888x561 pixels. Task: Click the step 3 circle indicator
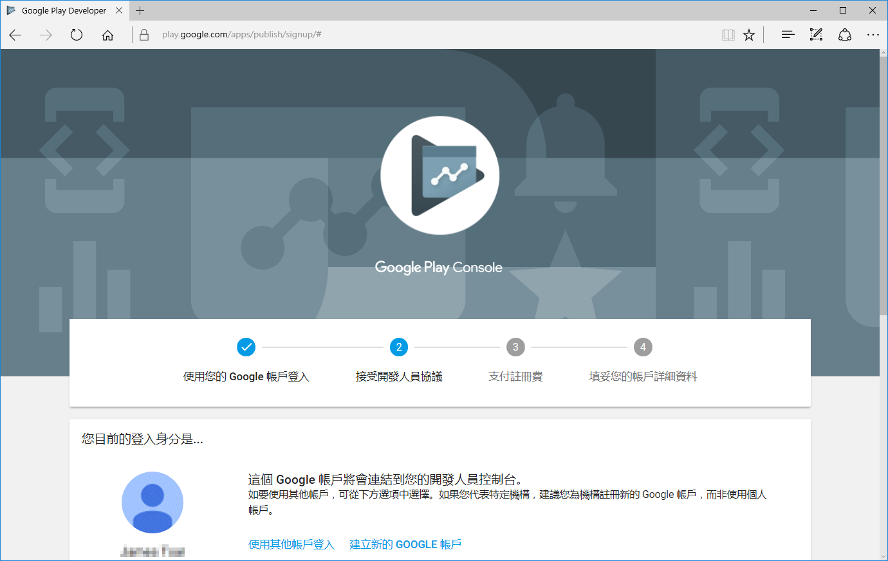click(x=515, y=347)
